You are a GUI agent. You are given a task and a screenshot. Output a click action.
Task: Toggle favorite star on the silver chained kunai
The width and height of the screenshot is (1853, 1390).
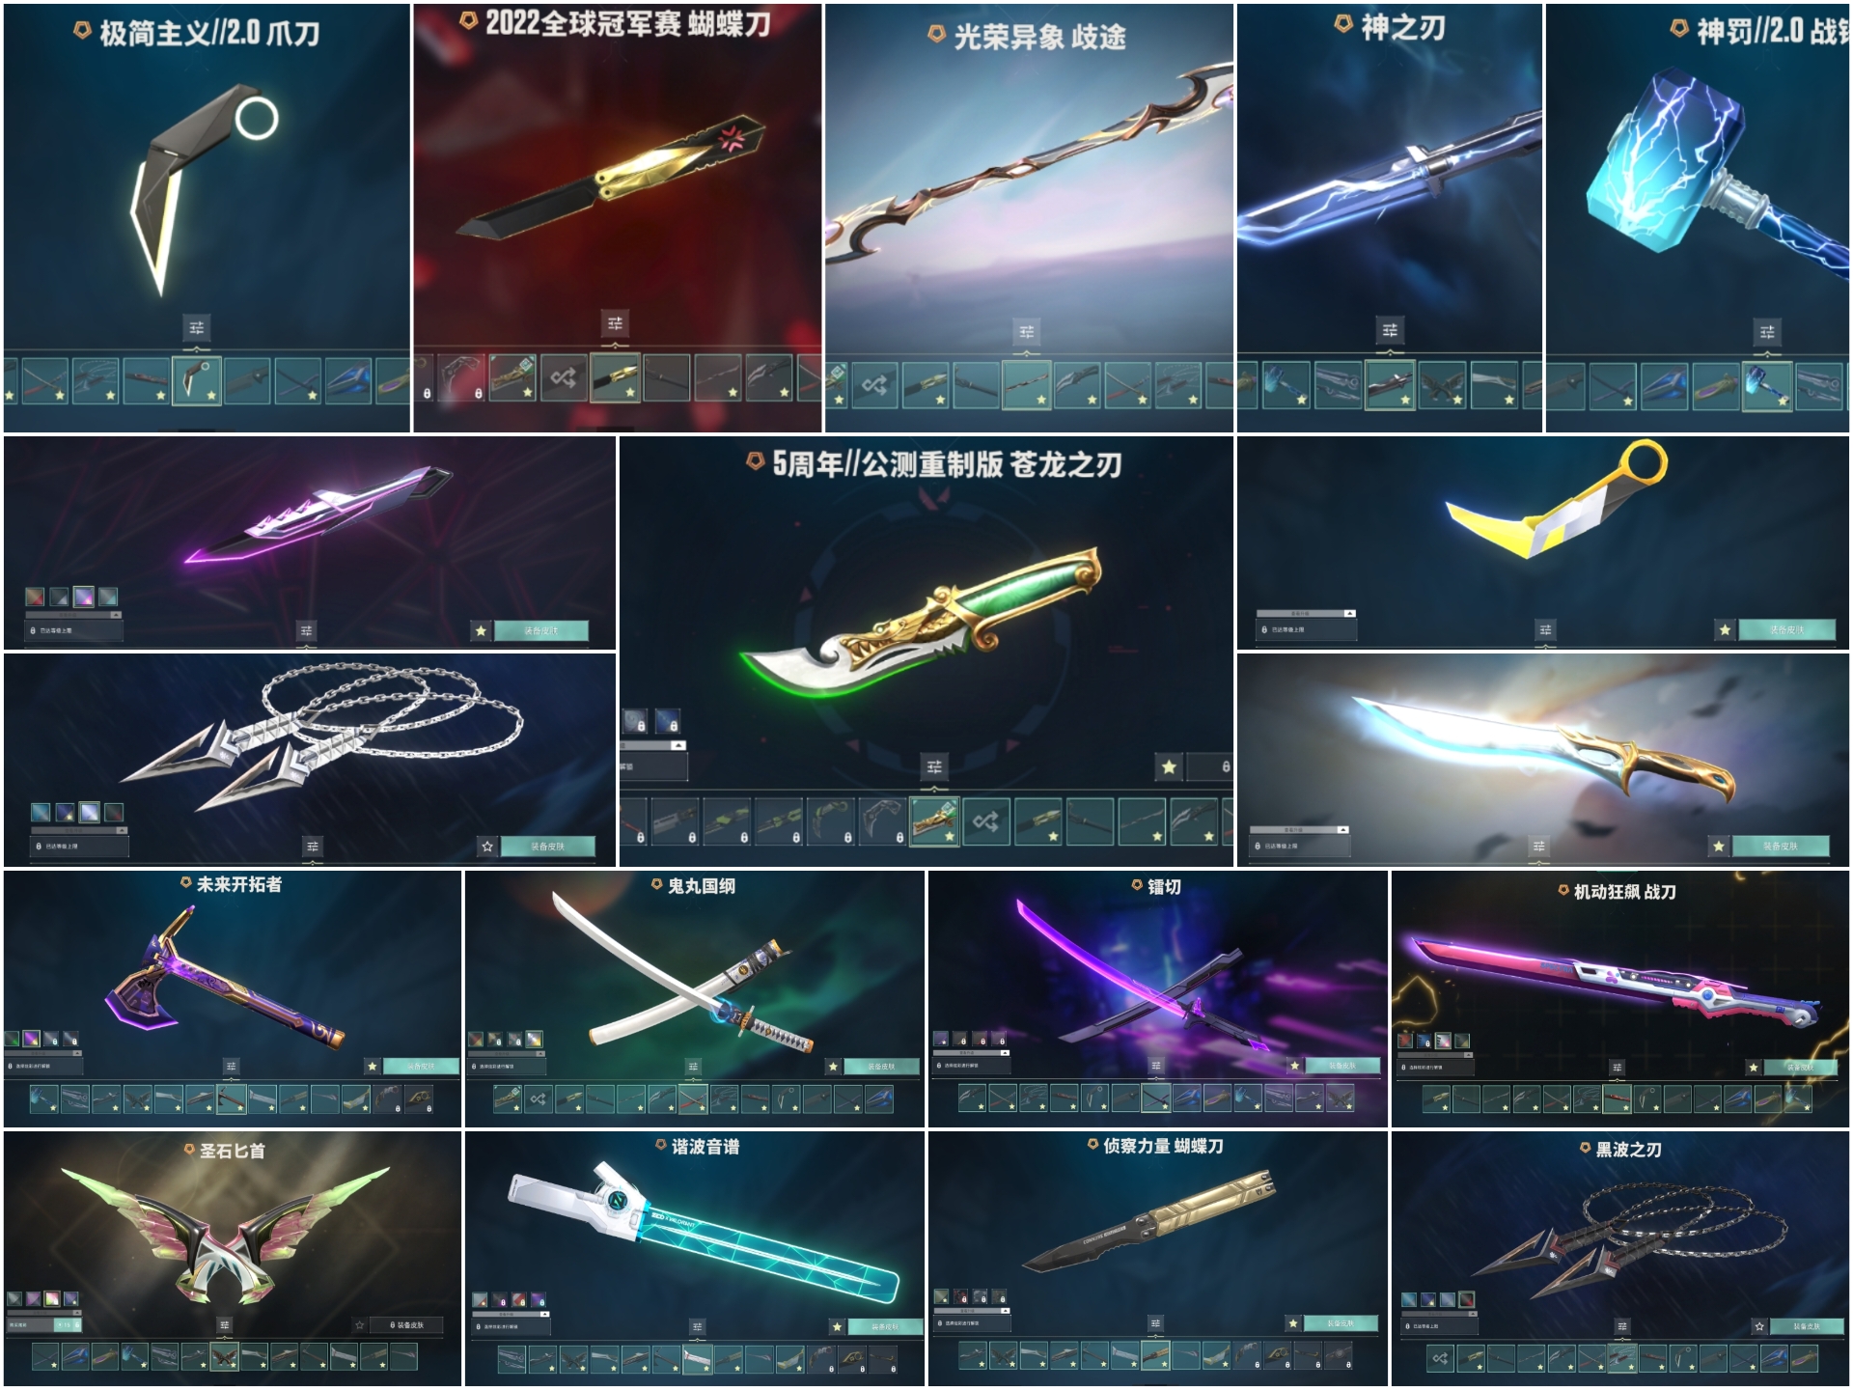pyautogui.click(x=487, y=847)
